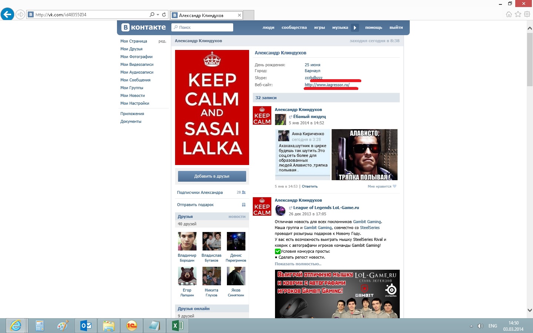The width and height of the screenshot is (533, 333).
Task: Open League of Legends LoL-Game.ru repost source
Action: [x=326, y=208]
